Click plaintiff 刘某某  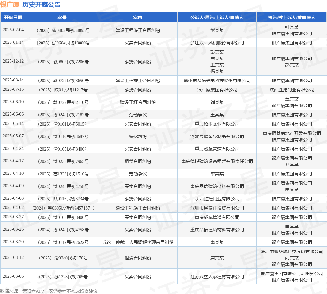pyautogui.click(x=217, y=103)
